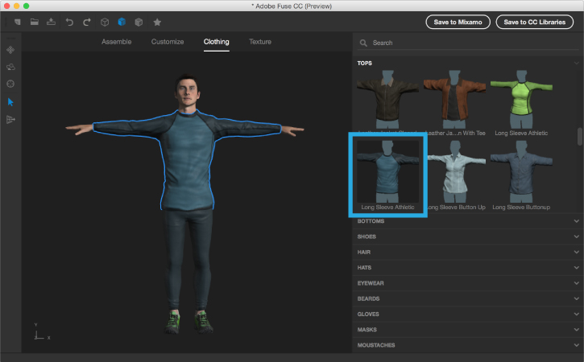Click Save to CC Libraries button

[x=535, y=22]
